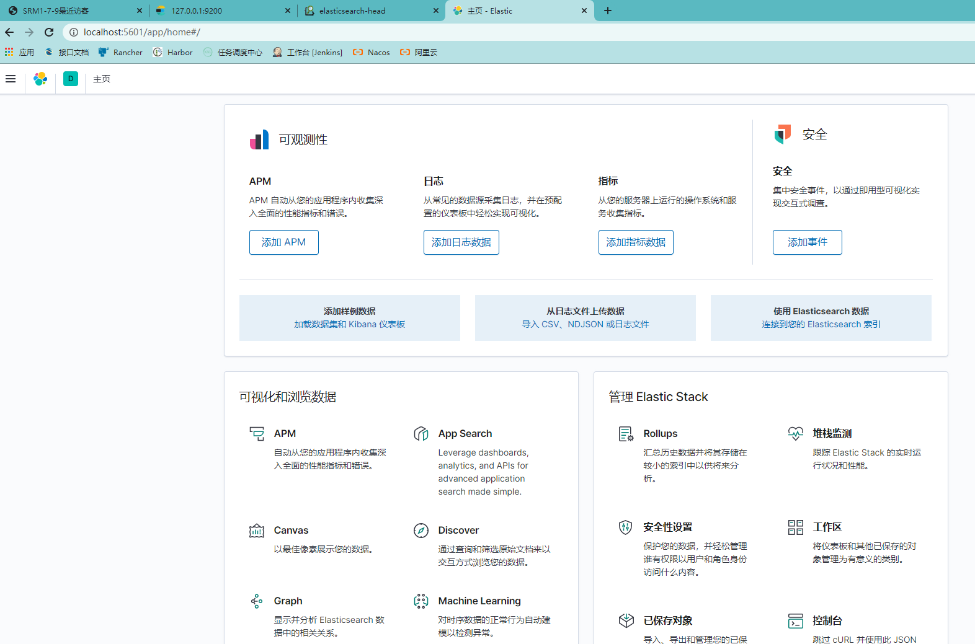Click the App Search icon
The image size is (975, 644).
[x=421, y=433]
